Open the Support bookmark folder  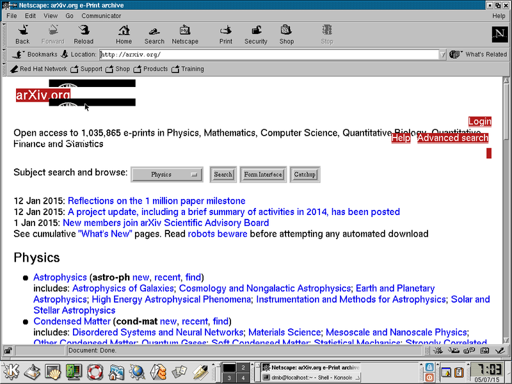86,69
